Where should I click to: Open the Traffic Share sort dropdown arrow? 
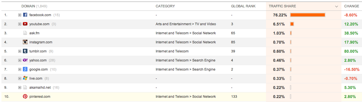coord(337,6)
